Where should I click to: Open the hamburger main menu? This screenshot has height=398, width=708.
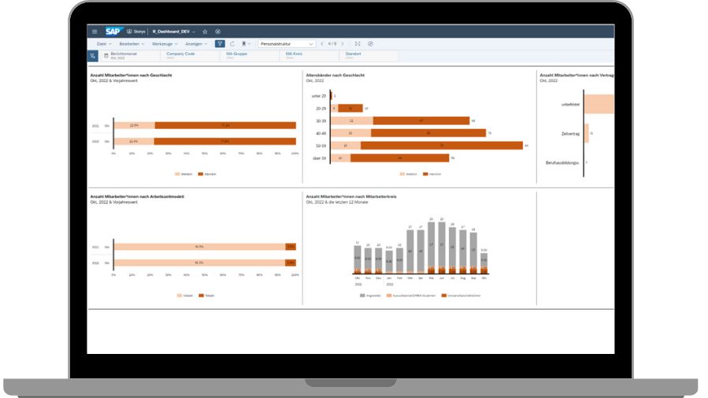click(x=95, y=31)
